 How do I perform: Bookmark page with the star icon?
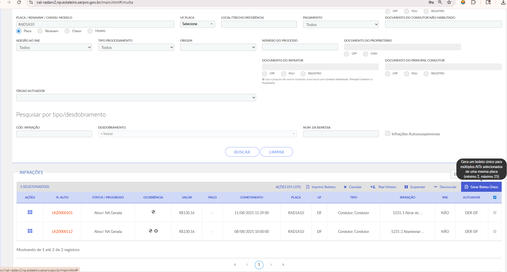pyautogui.click(x=449, y=3)
